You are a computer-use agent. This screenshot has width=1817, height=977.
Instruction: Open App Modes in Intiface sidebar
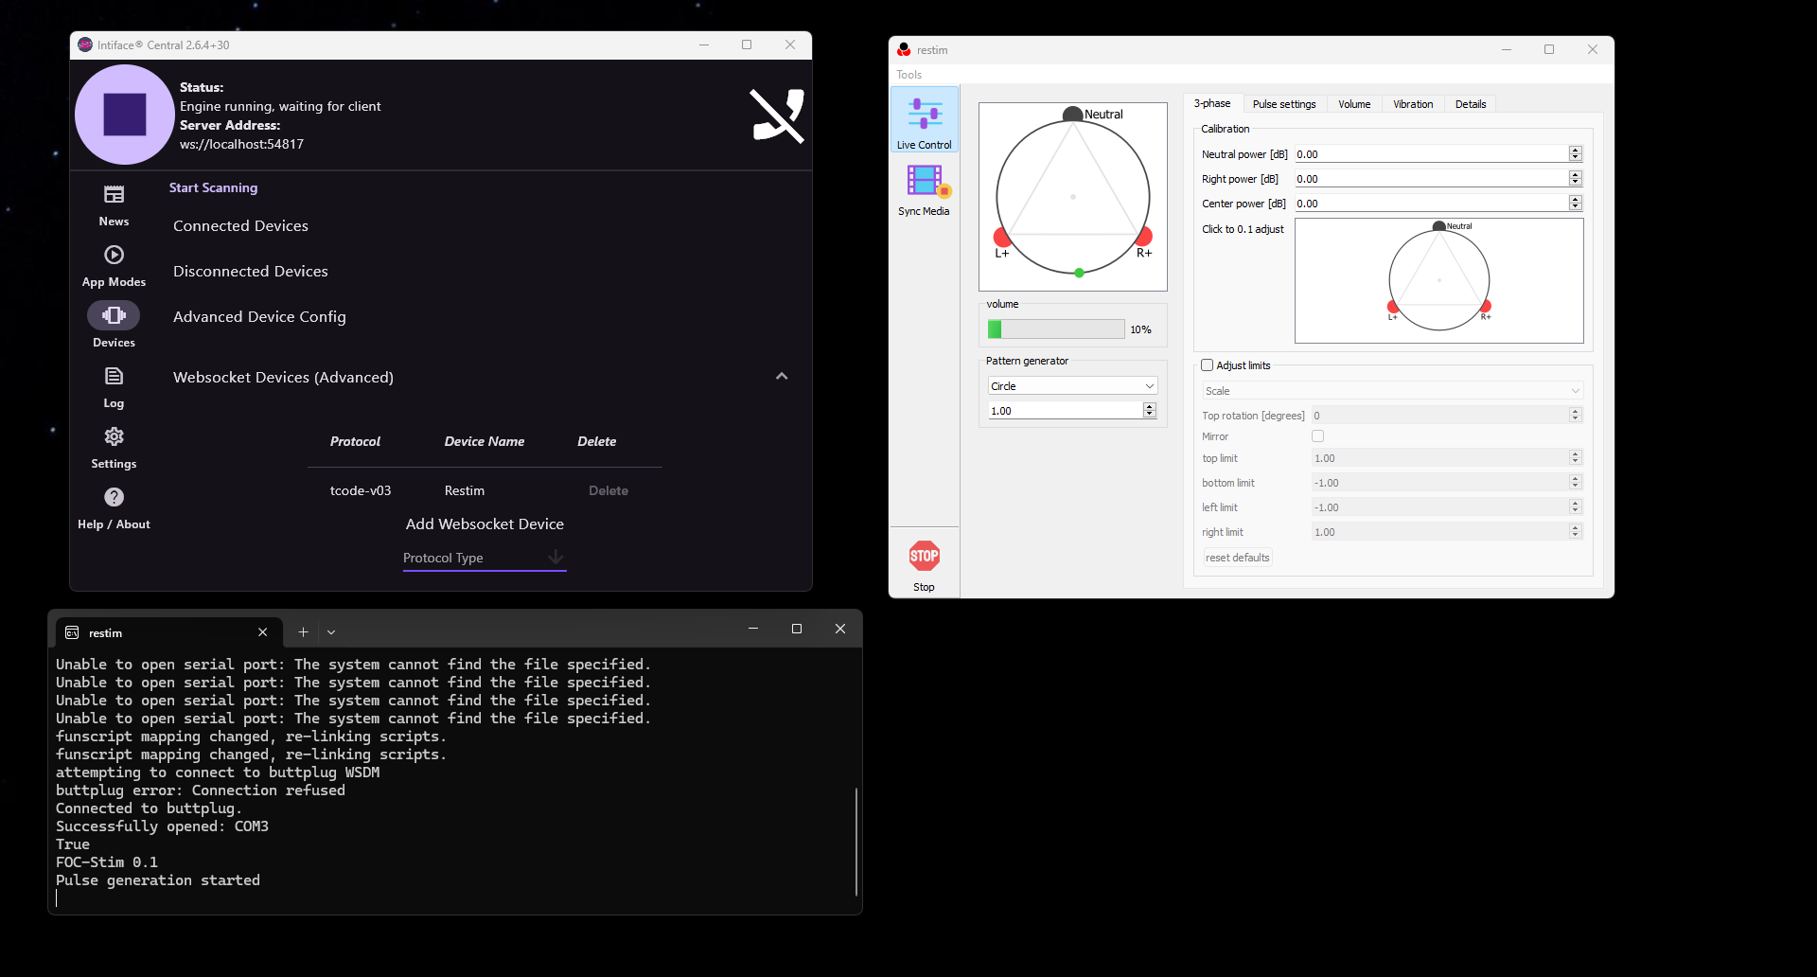tap(114, 266)
